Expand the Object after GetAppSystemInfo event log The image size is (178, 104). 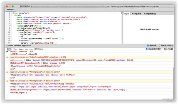coord(42,63)
